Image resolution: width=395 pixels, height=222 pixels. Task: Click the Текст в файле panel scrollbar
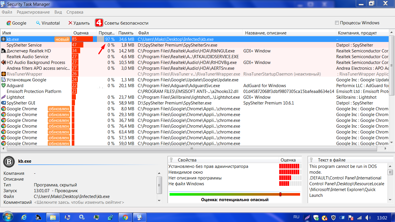pos(390,183)
